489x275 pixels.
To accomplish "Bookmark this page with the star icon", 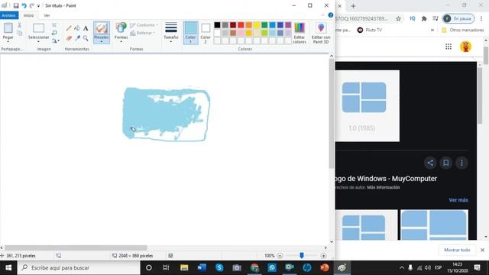I will (398, 18).
